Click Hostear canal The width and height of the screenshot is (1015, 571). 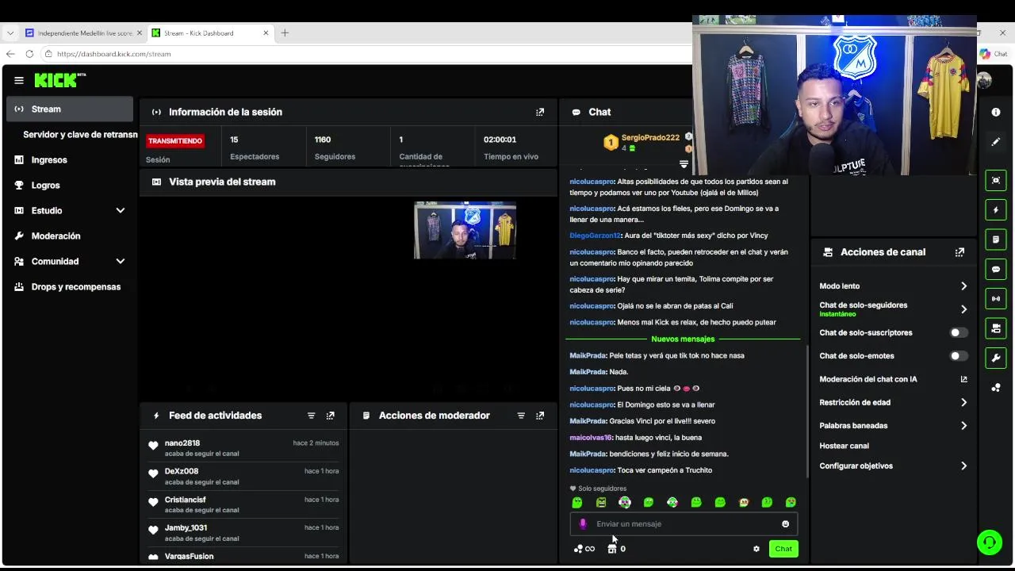tap(844, 446)
